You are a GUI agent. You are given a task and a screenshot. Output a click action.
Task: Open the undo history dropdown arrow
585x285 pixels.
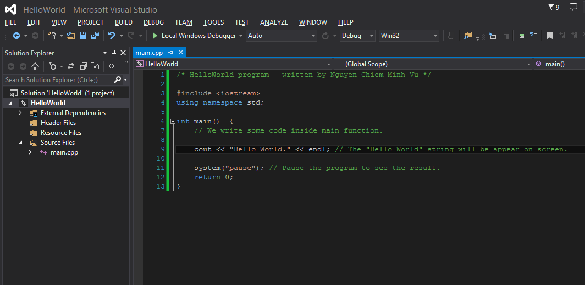click(x=122, y=36)
